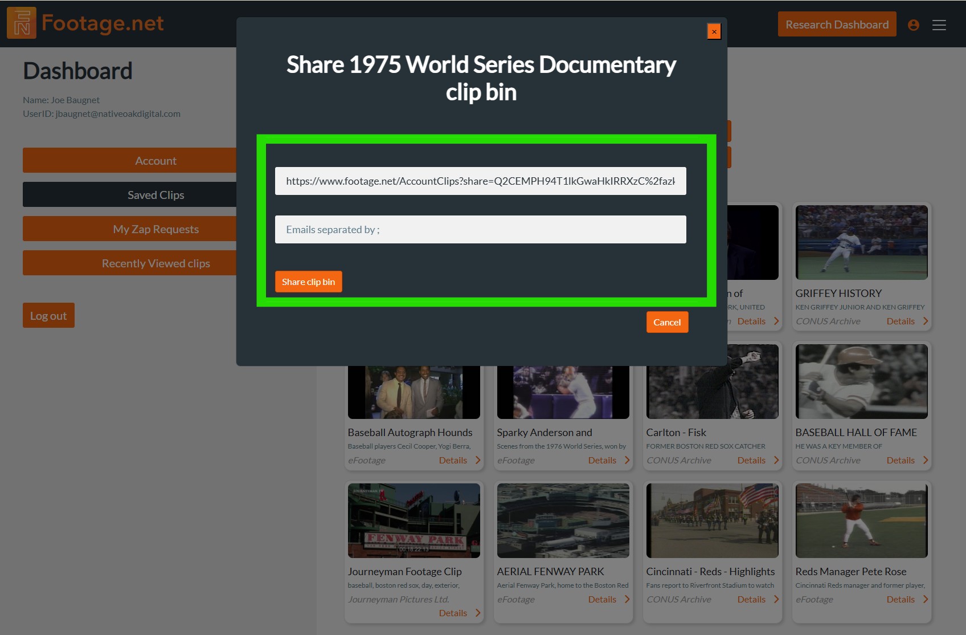Open Details for Carlton - Fisk
Image resolution: width=966 pixels, height=635 pixels.
tap(751, 461)
